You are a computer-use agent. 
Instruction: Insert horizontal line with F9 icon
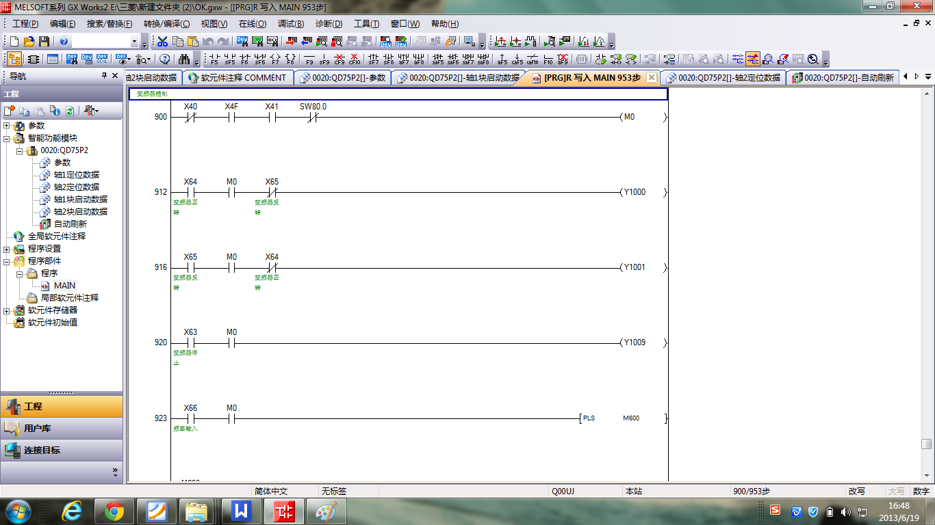tap(309, 59)
